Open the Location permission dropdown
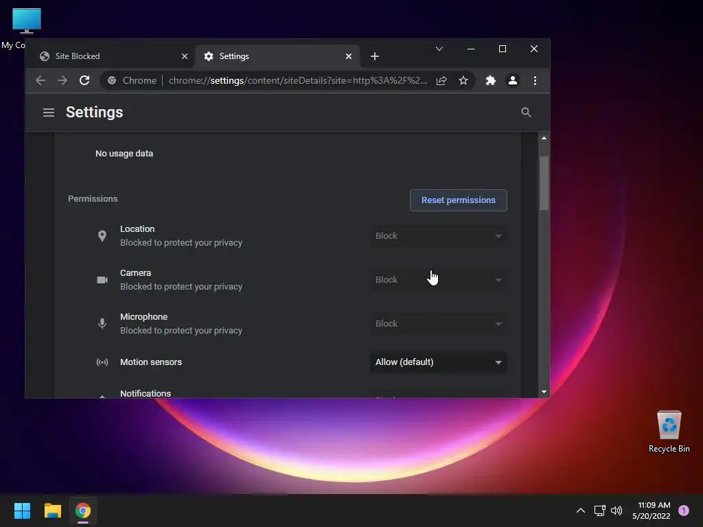This screenshot has height=527, width=703. 438,236
